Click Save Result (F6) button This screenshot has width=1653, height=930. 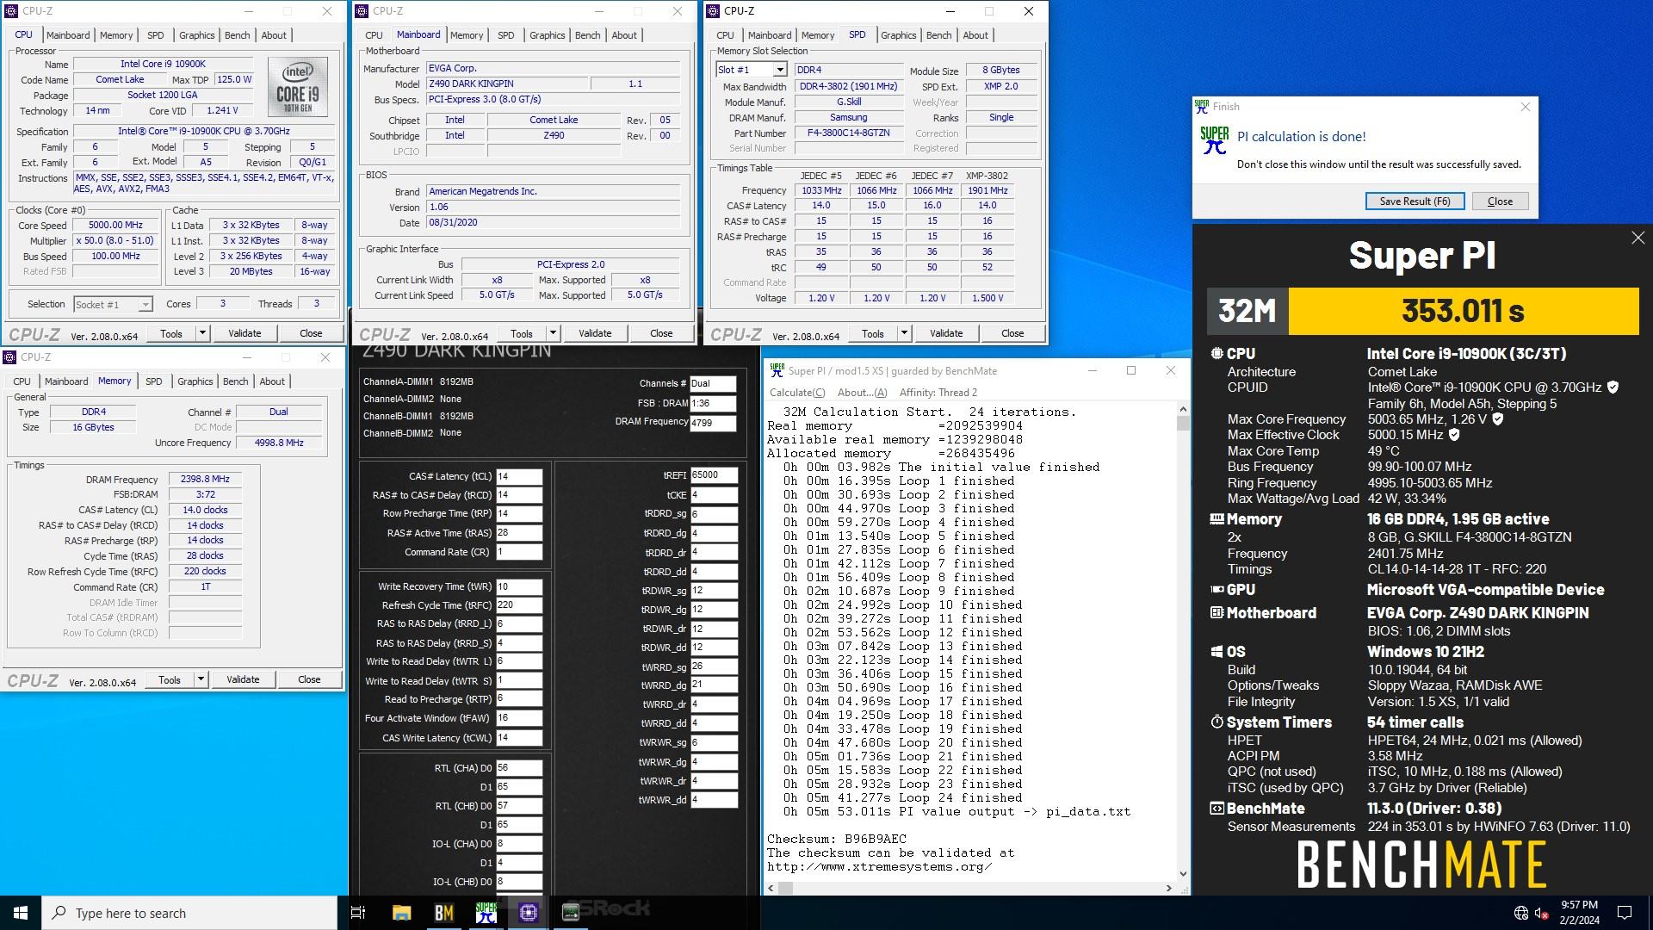pyautogui.click(x=1415, y=201)
